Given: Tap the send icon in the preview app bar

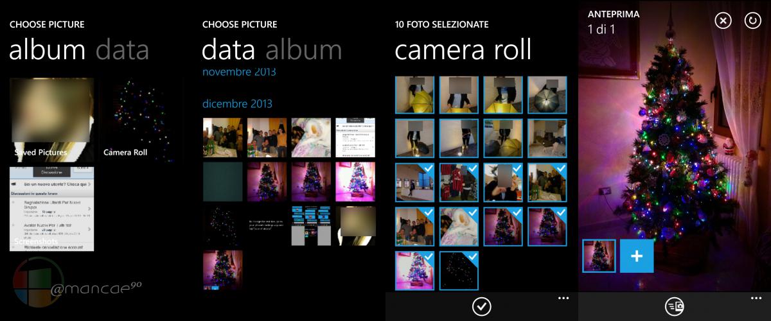Looking at the screenshot, I should [674, 307].
